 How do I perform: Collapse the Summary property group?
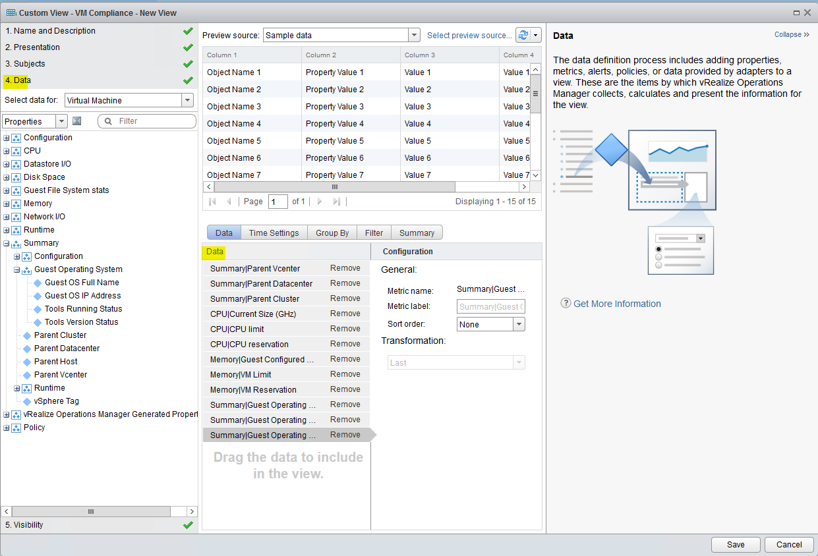click(x=7, y=243)
